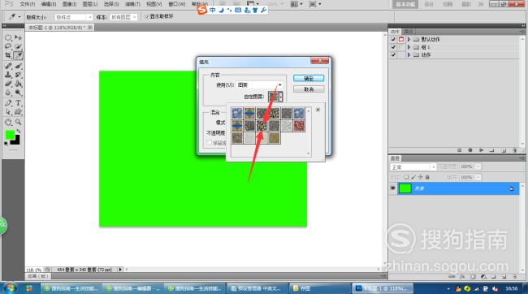The width and height of the screenshot is (528, 294).
Task: Select the 背景 layer thumbnail
Action: click(x=405, y=188)
